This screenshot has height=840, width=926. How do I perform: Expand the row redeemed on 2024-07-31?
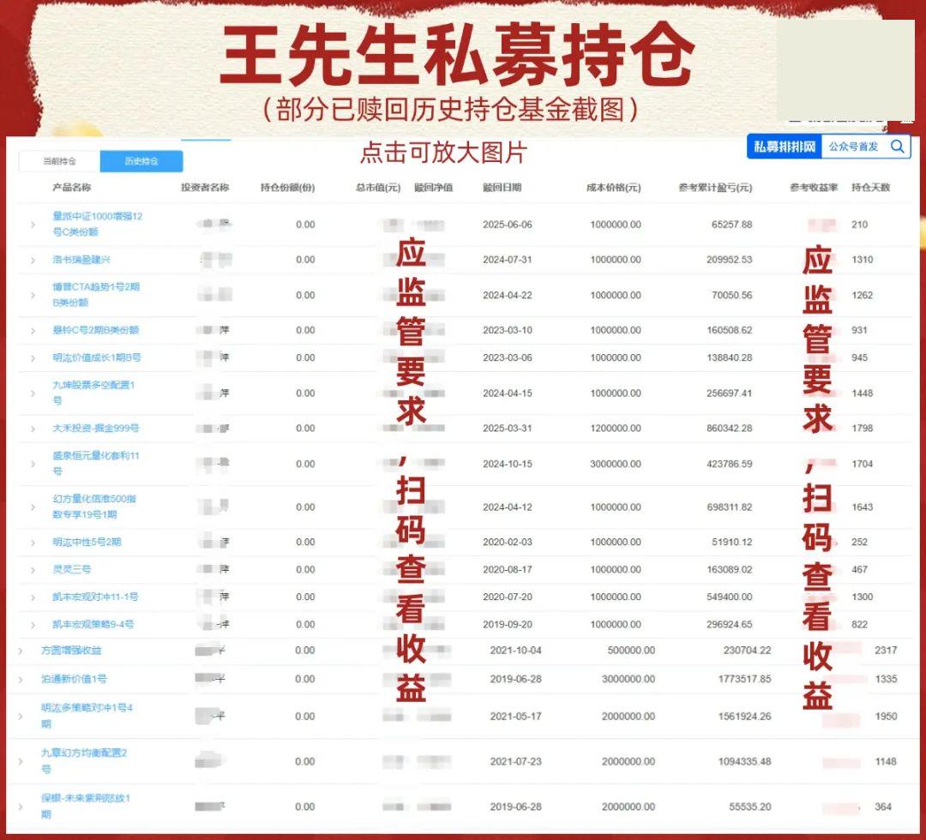[x=33, y=260]
